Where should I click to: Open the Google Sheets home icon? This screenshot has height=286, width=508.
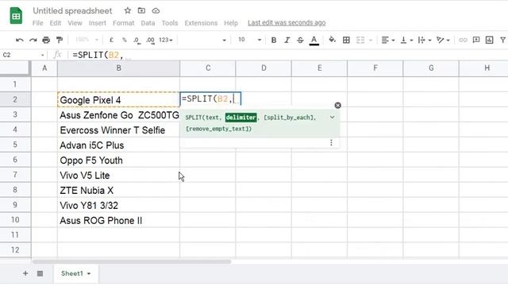[x=16, y=16]
